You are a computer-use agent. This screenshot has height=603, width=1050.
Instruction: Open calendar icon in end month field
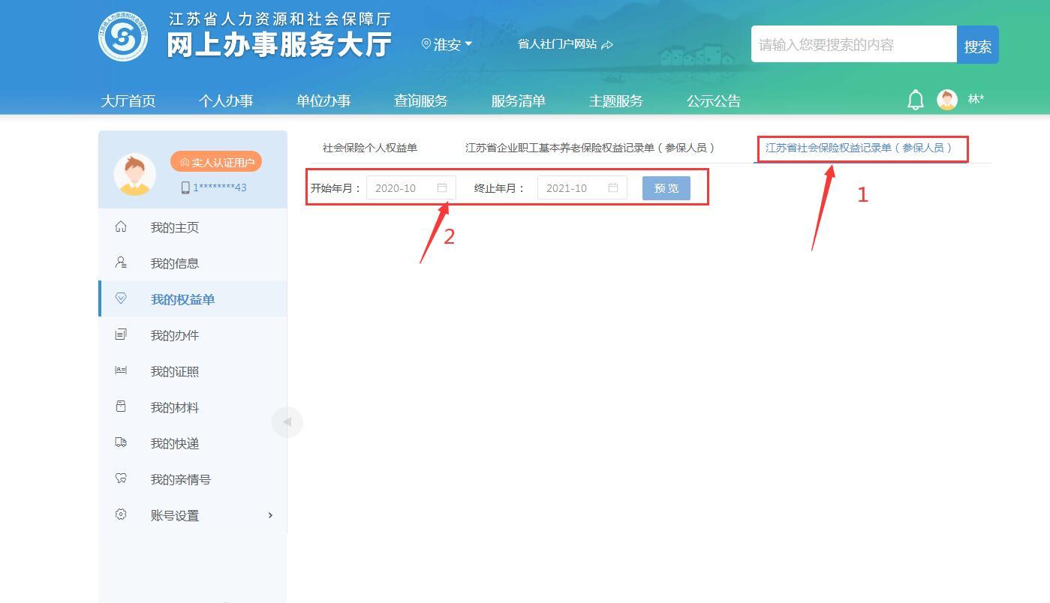click(613, 187)
